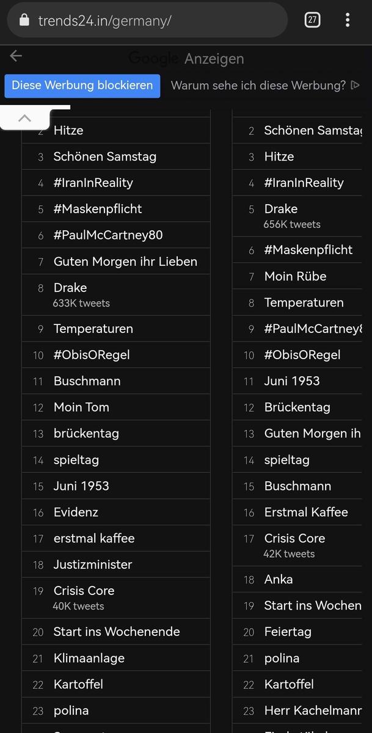Open the browser tab switcher showing 27

click(312, 20)
